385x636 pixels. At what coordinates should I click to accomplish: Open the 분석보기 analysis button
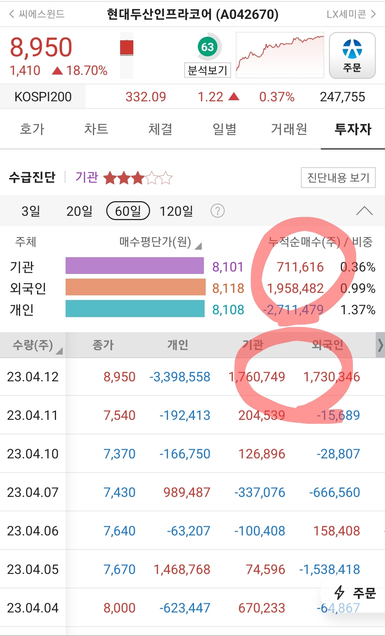point(207,70)
